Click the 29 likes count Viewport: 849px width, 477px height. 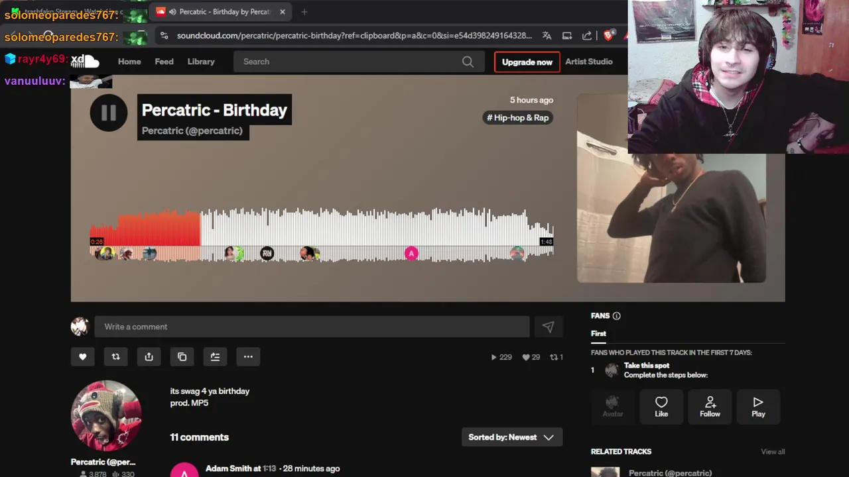531,357
